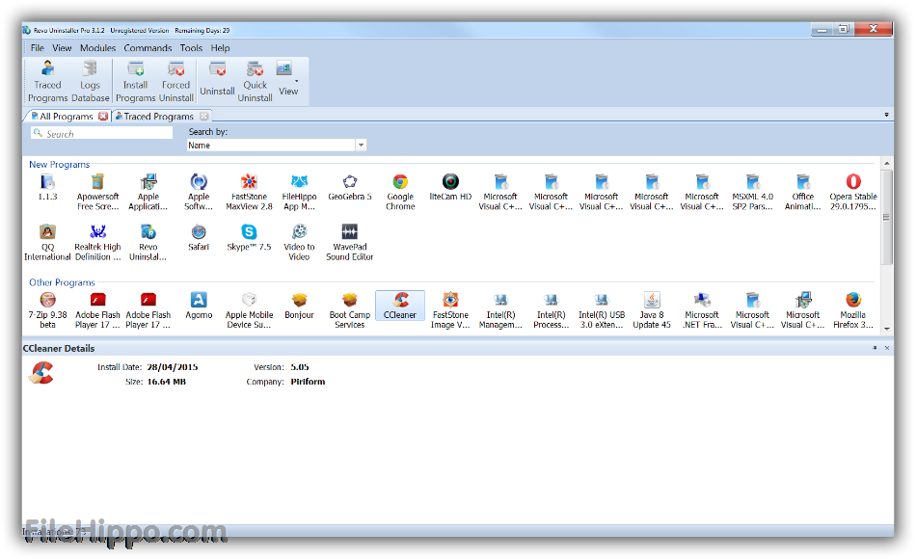Select CCleaner in Other Programs
916x559 pixels.
pos(400,305)
